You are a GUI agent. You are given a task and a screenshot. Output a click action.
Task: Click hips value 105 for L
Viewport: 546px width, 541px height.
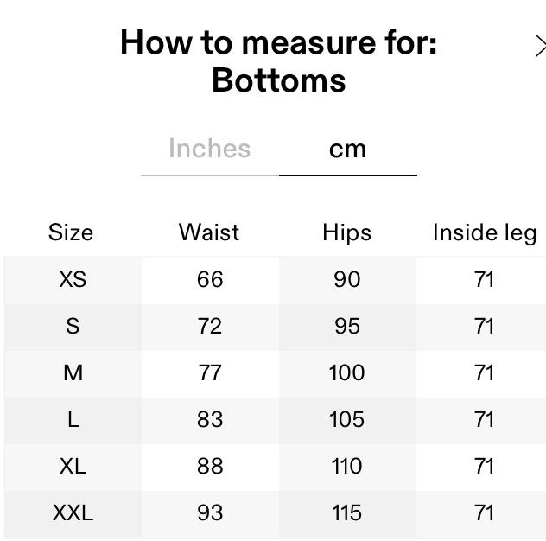(346, 419)
